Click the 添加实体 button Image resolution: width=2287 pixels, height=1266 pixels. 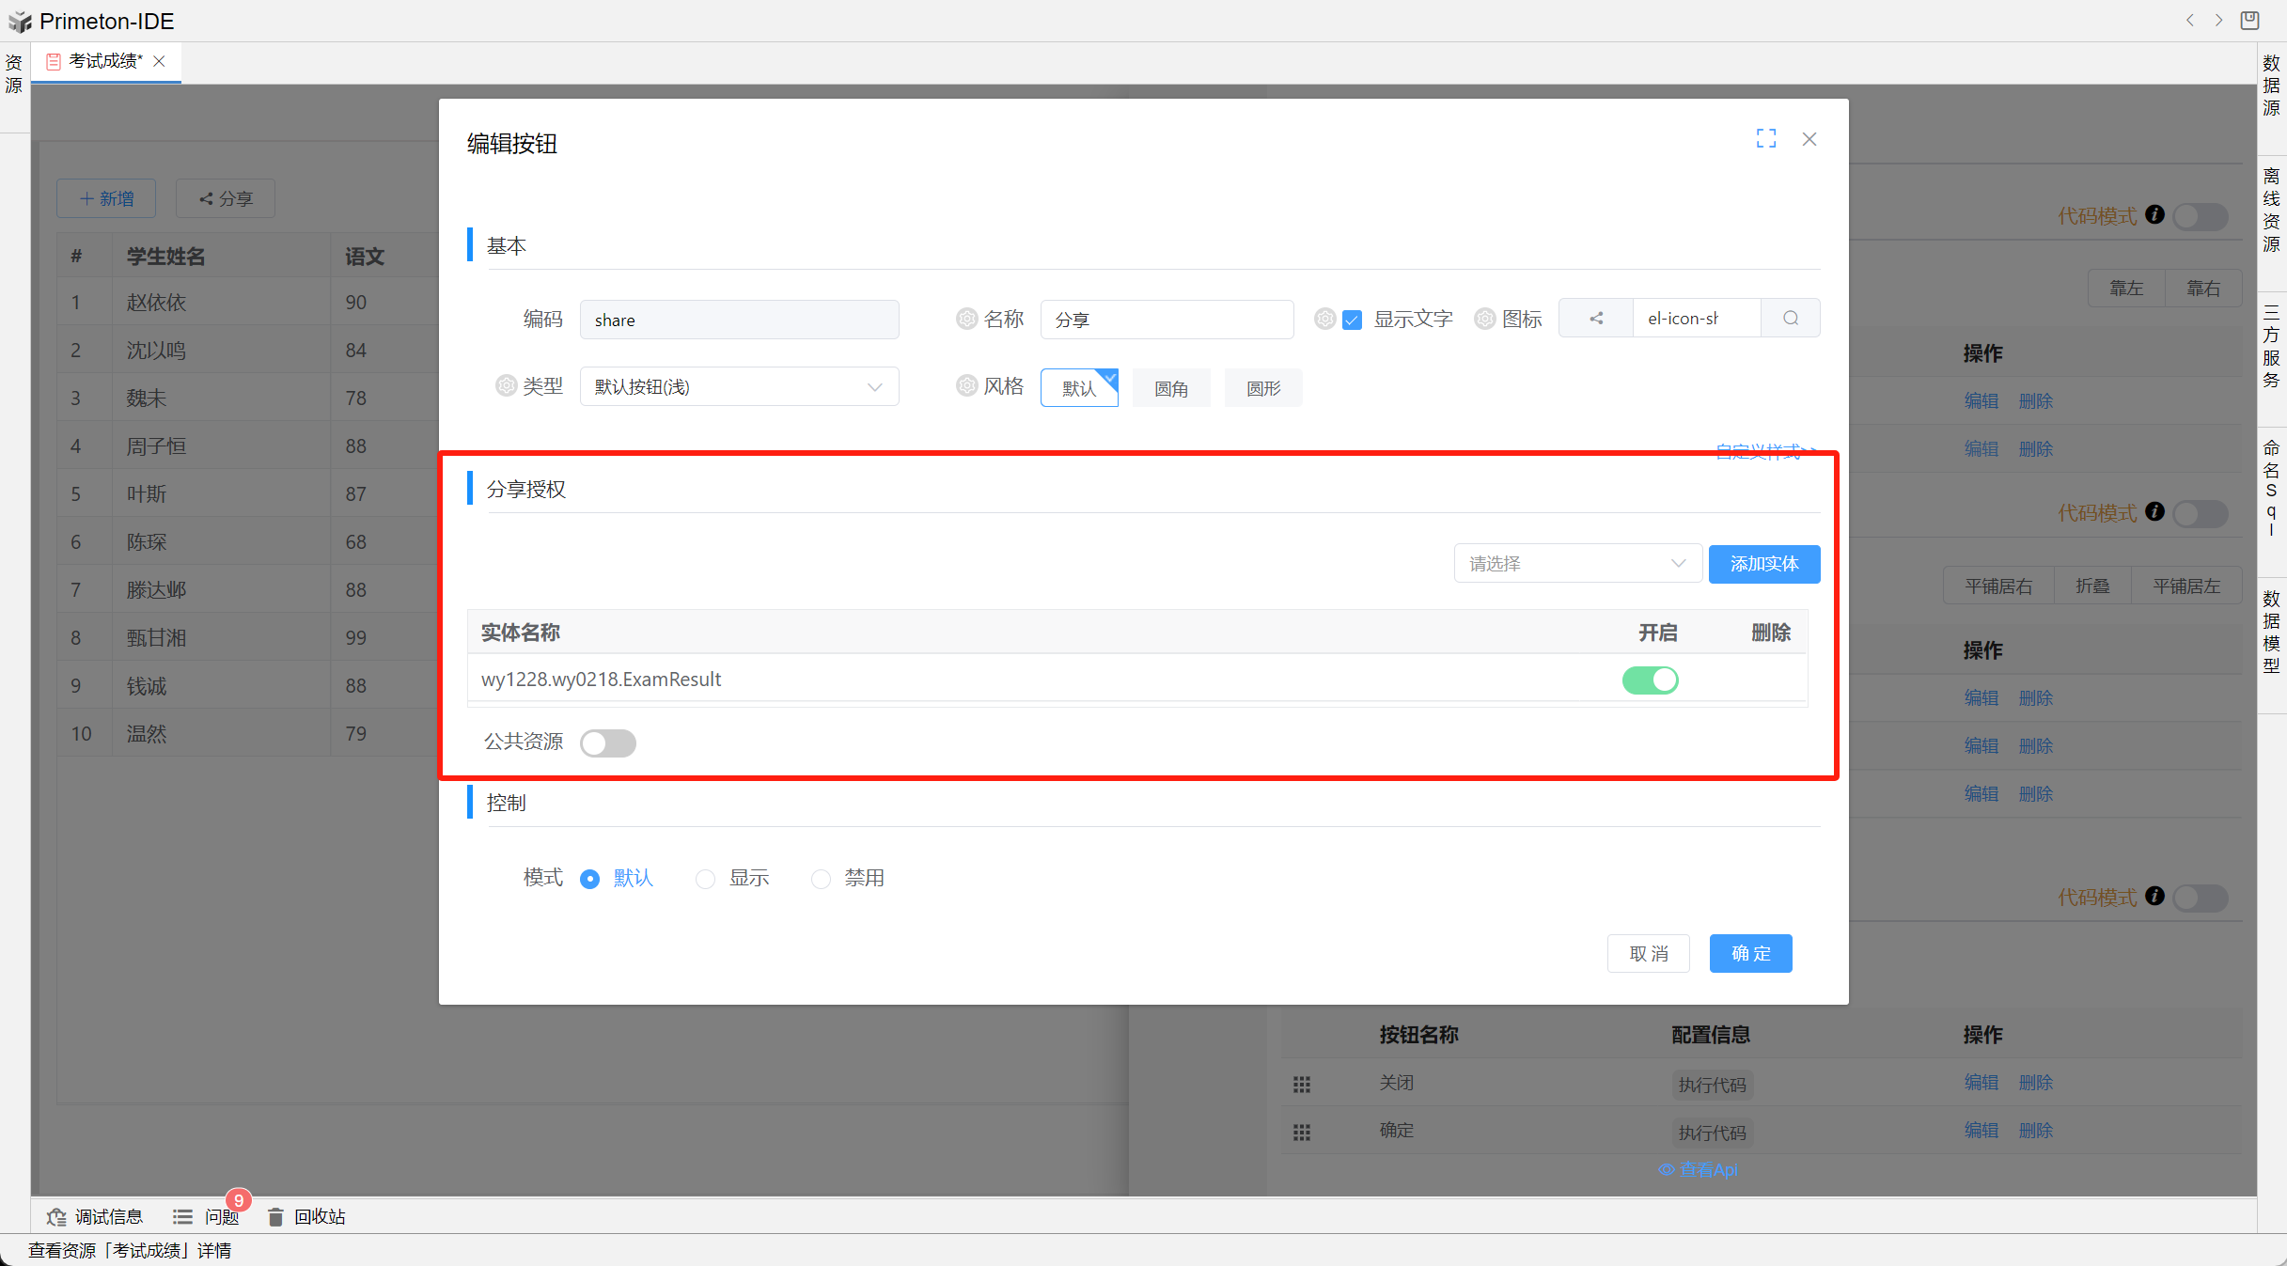tap(1763, 564)
